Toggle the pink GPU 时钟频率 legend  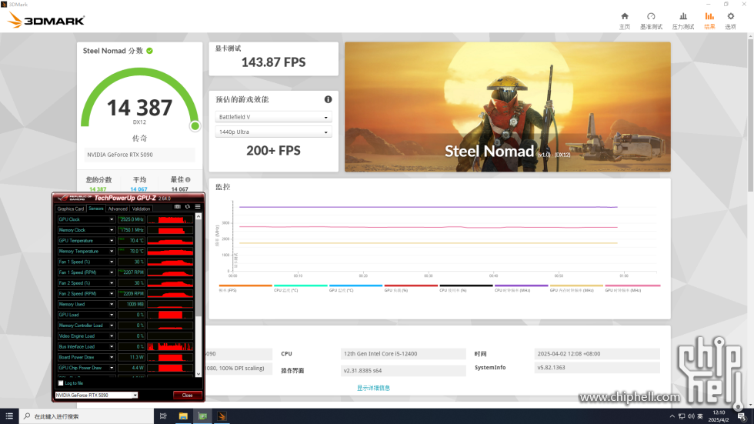click(632, 288)
